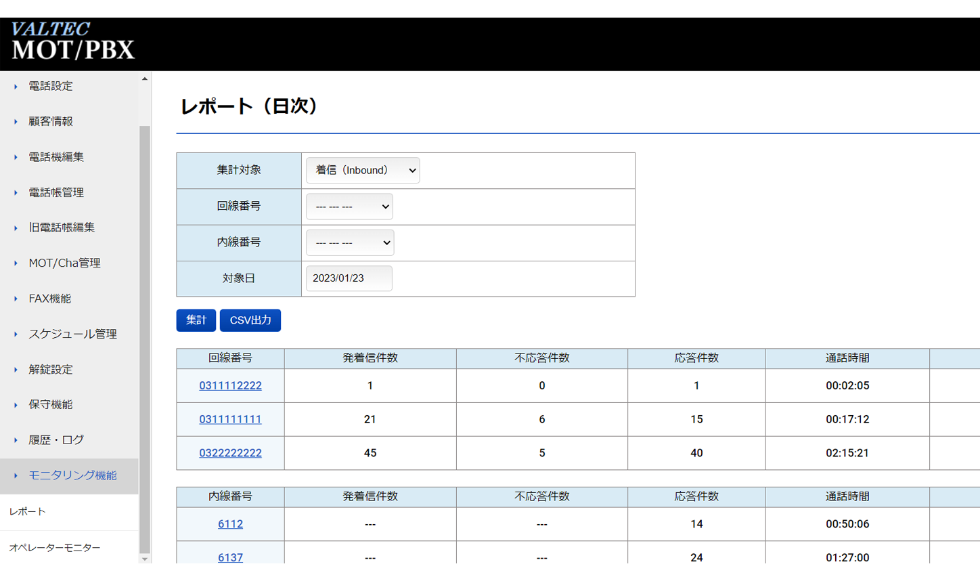Open the 内線番号 dropdown
The height and width of the screenshot is (581, 980).
350,242
